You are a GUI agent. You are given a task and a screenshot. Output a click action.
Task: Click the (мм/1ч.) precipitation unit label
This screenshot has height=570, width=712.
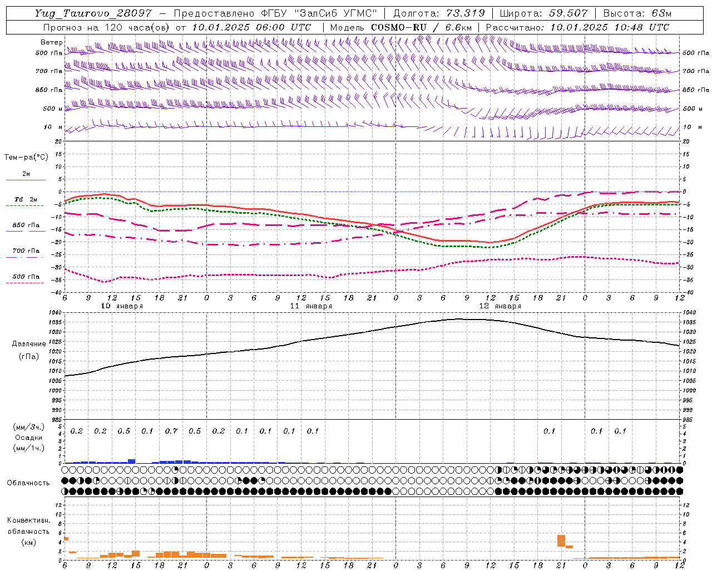coord(29,448)
